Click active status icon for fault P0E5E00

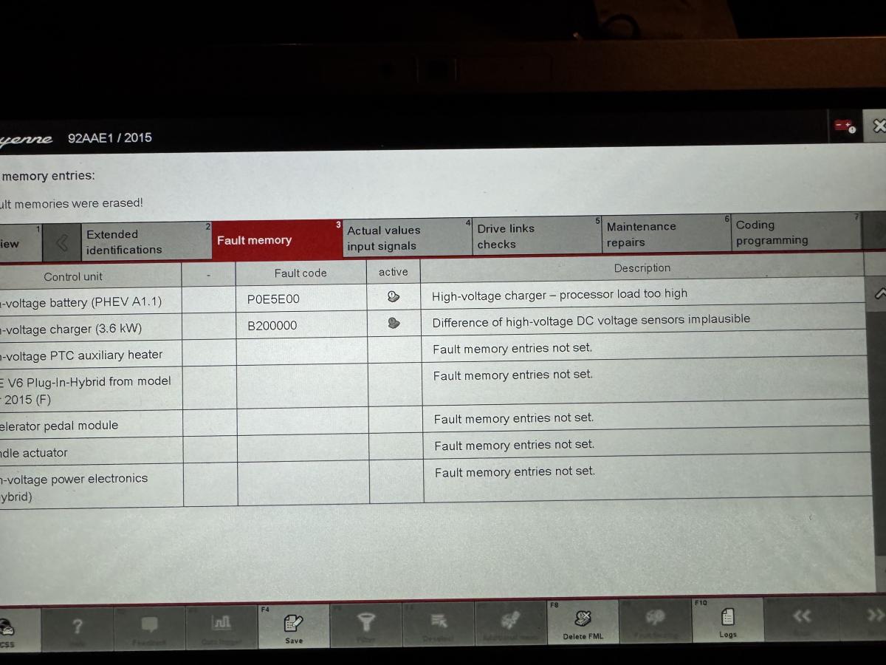click(394, 297)
